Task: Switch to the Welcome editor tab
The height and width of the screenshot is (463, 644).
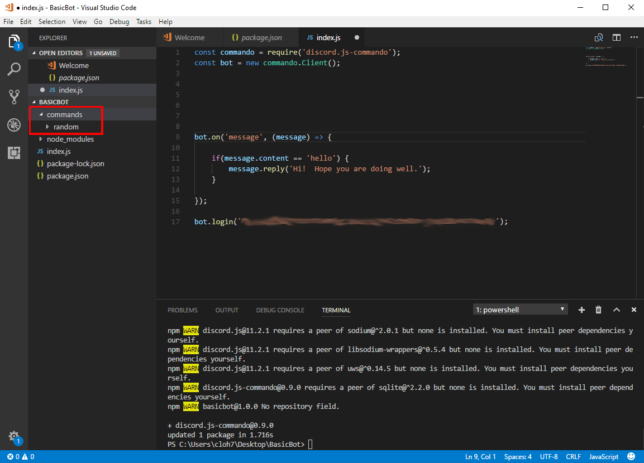Action: [190, 37]
